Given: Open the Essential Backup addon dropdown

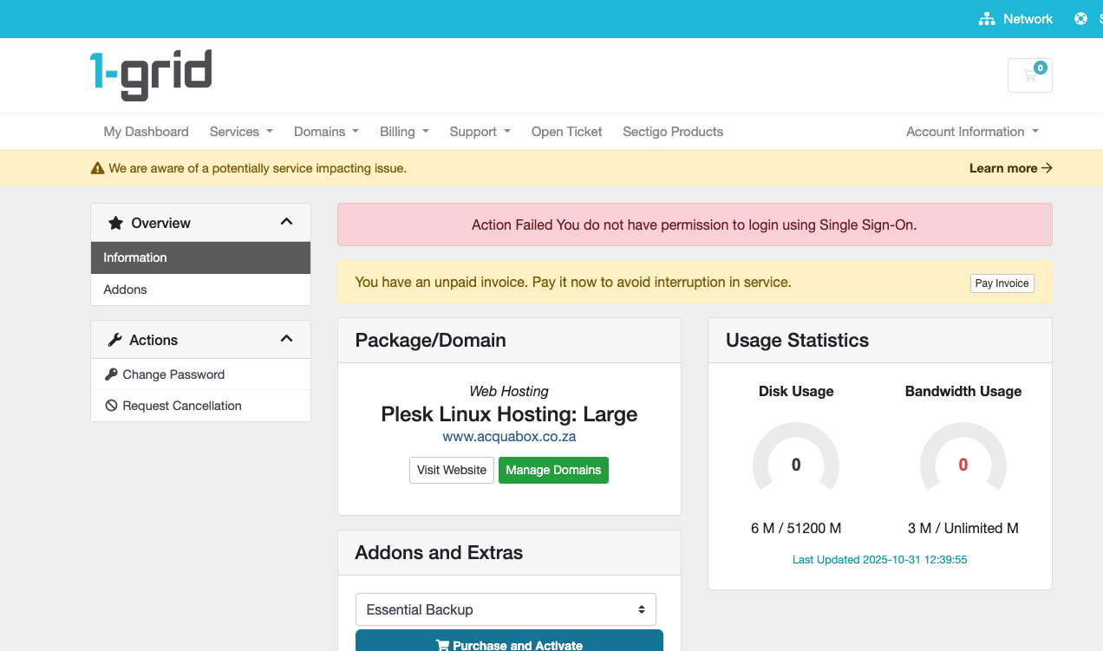Looking at the screenshot, I should tap(506, 609).
